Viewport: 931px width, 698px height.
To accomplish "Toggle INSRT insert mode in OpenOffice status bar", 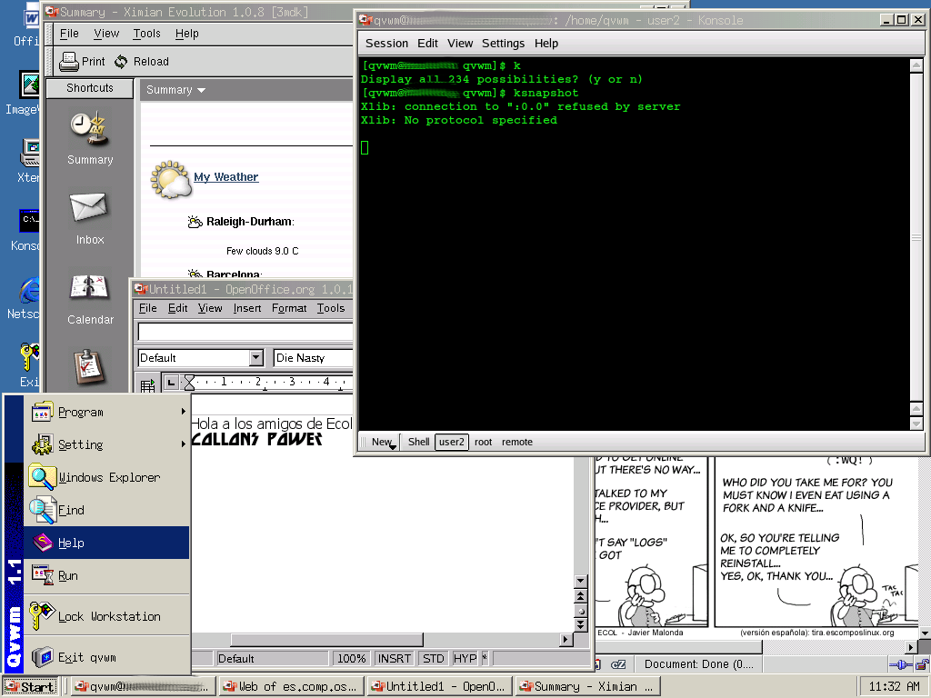I will pos(395,658).
